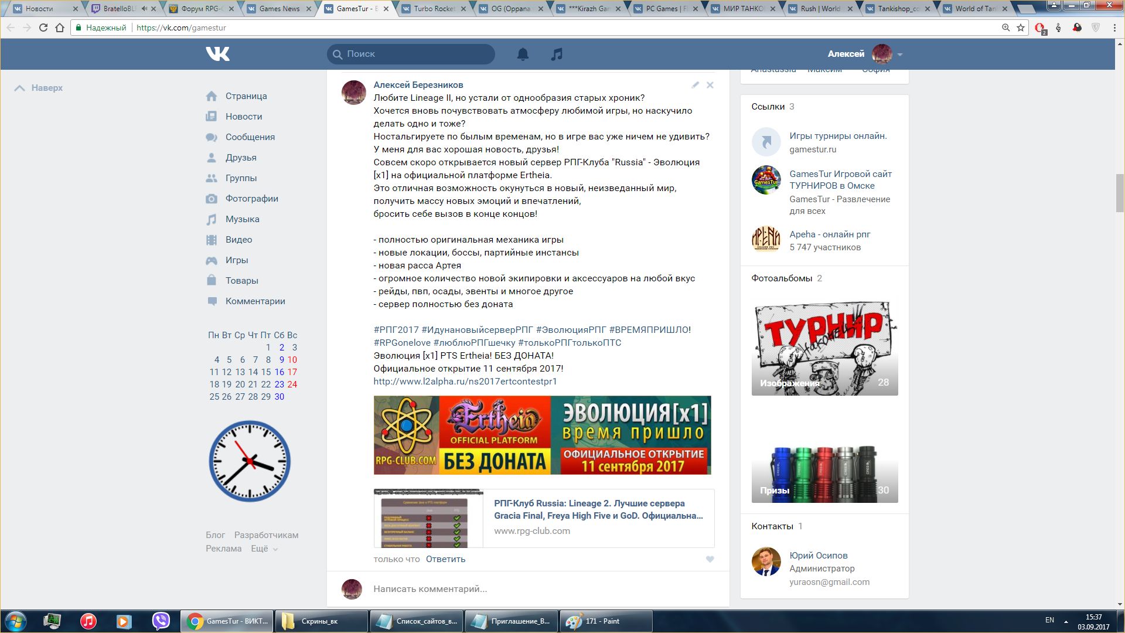
Task: Open Apeha - онлайн рпг link
Action: point(830,234)
